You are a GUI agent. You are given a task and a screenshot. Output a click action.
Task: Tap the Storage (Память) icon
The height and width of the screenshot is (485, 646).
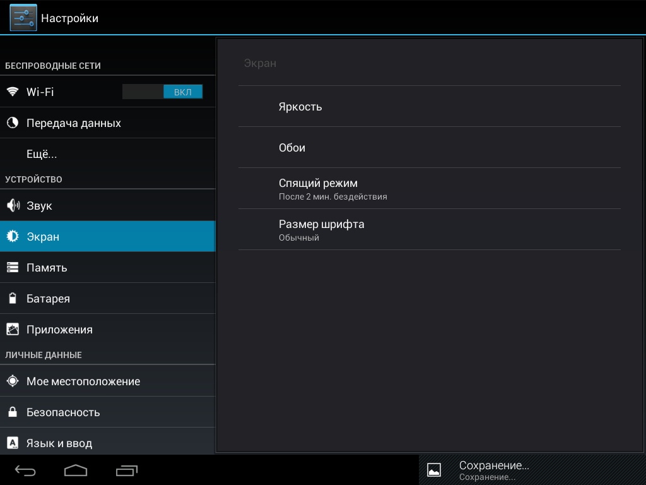click(x=13, y=267)
